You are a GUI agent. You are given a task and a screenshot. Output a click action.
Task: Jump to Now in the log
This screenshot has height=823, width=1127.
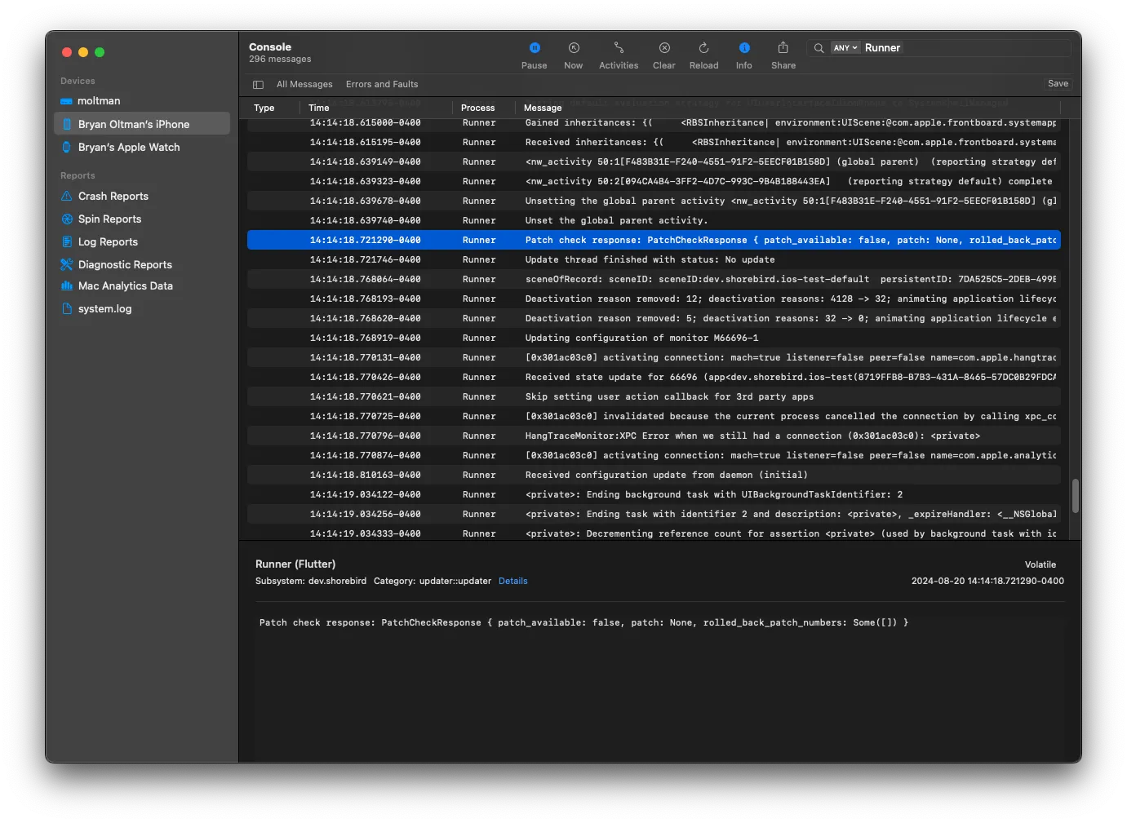574,55
